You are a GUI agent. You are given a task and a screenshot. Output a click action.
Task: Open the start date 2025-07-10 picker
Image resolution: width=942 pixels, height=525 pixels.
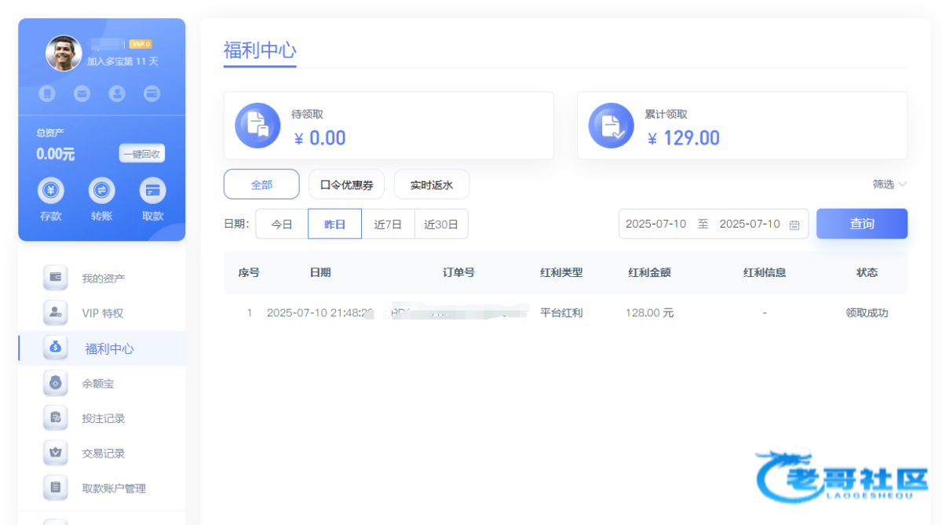pyautogui.click(x=655, y=224)
